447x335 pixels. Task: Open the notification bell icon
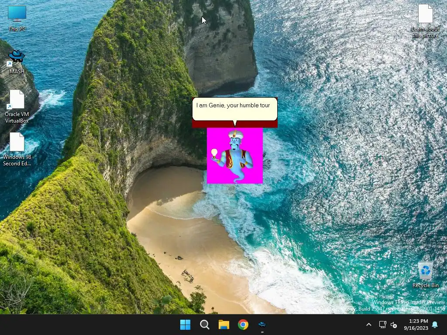coord(435,325)
